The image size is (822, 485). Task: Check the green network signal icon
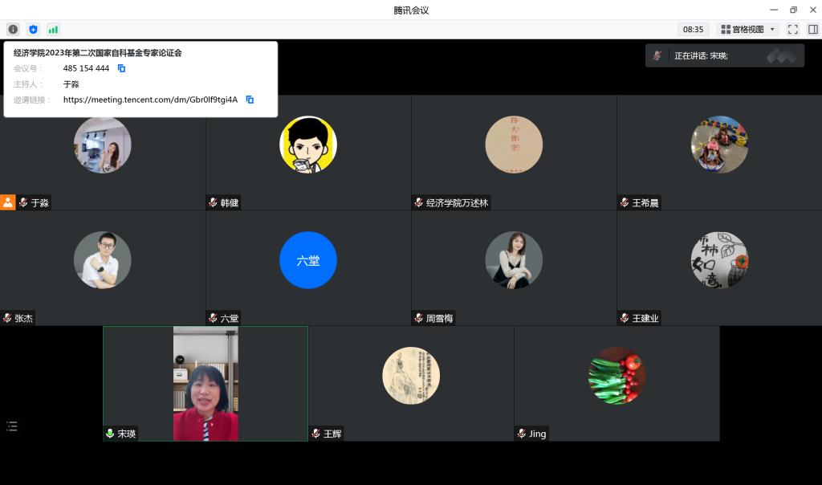point(53,30)
